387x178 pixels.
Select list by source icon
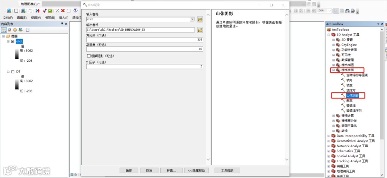[9, 30]
